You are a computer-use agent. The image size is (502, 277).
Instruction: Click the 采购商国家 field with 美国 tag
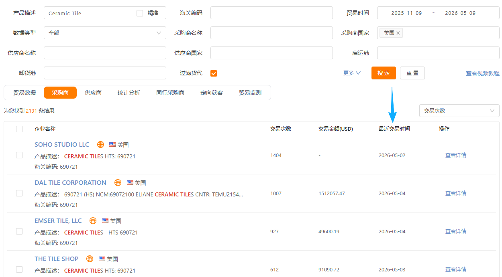coord(438,33)
